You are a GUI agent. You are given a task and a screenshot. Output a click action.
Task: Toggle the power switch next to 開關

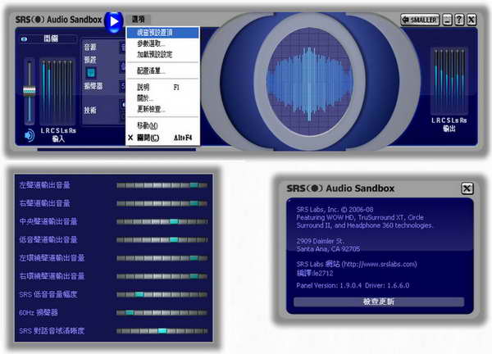[x=25, y=39]
